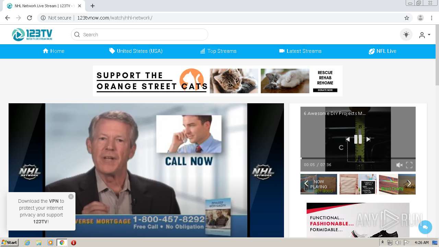Viewport: 439px width, 247px height.
Task: Open United States (USA) menu
Action: [x=136, y=51]
